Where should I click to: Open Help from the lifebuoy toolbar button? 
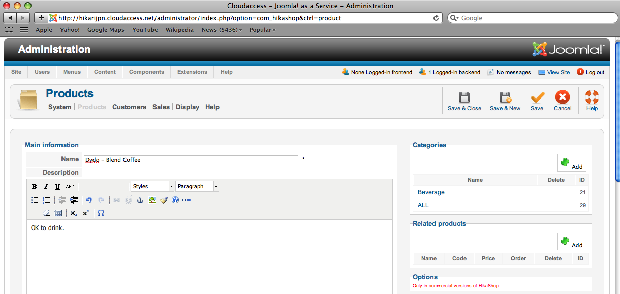(x=592, y=101)
